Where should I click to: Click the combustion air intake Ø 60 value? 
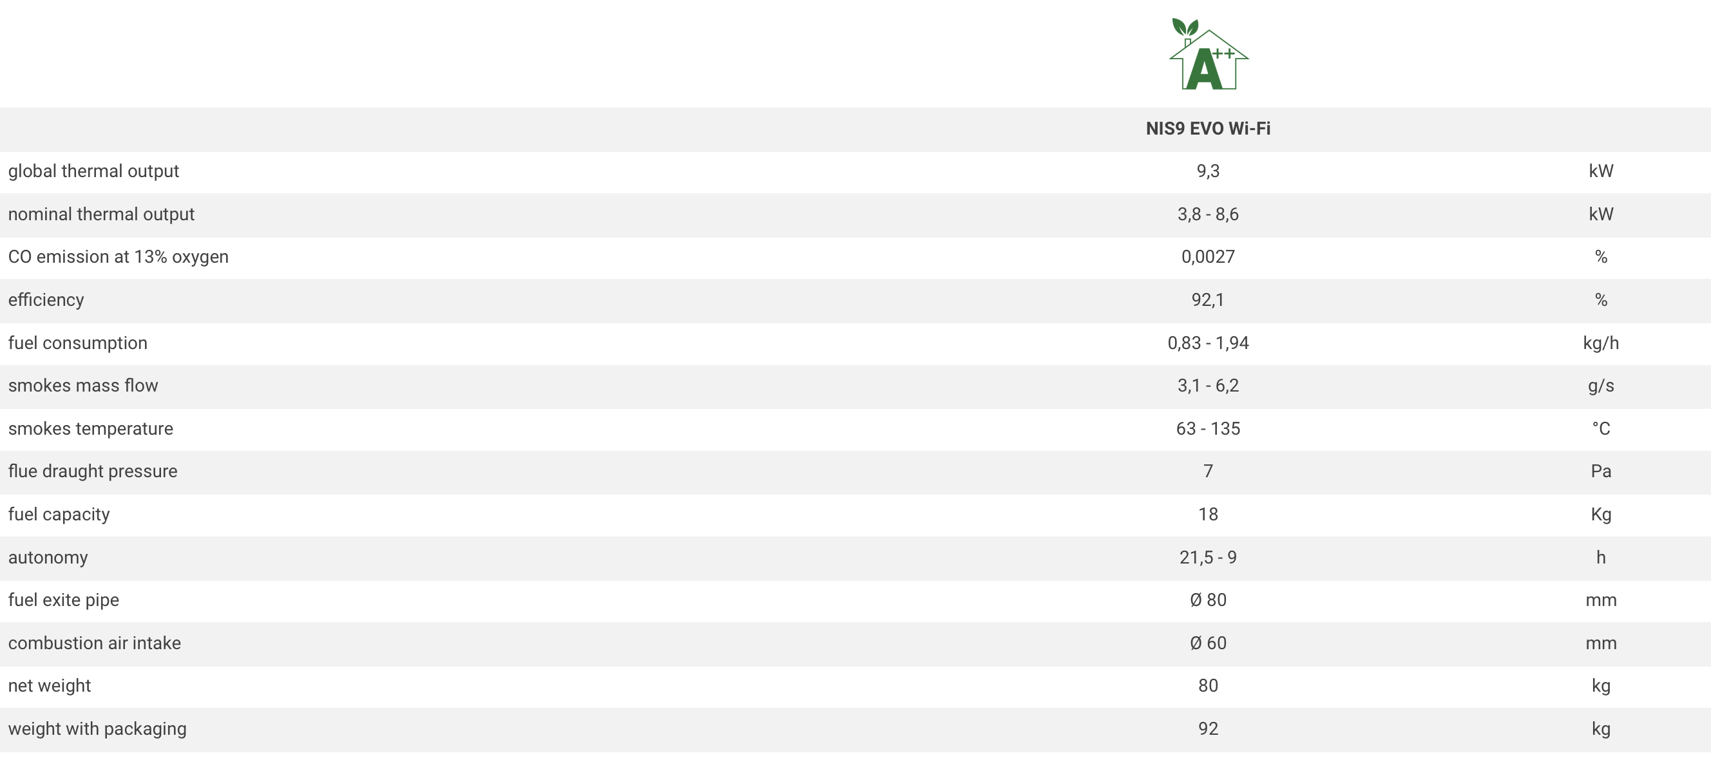tap(1207, 643)
